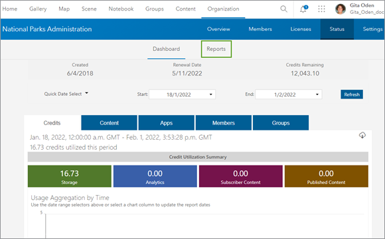Click the green Storage credits tile
Viewport: 385px width, 239px height.
[70, 176]
